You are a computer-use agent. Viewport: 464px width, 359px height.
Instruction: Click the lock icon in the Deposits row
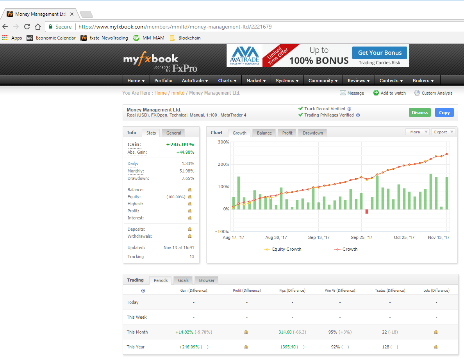190,229
